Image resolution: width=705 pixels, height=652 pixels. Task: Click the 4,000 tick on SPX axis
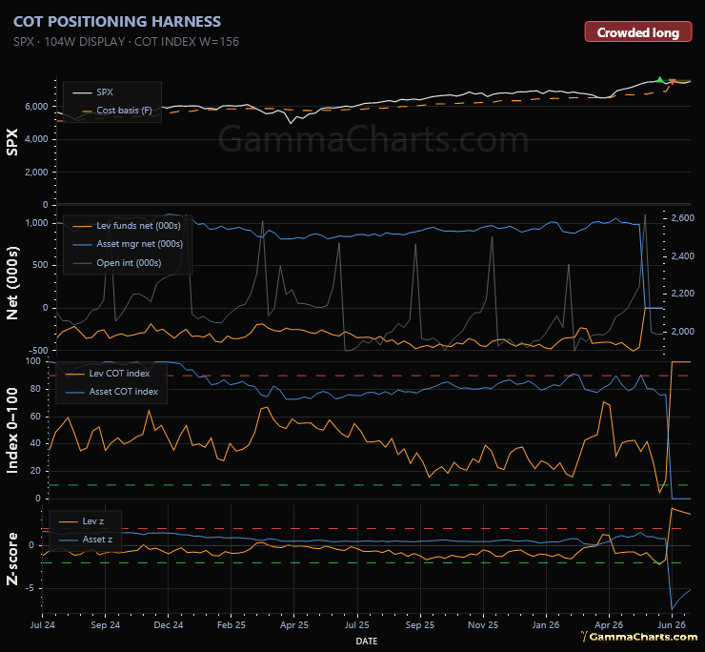coord(36,139)
